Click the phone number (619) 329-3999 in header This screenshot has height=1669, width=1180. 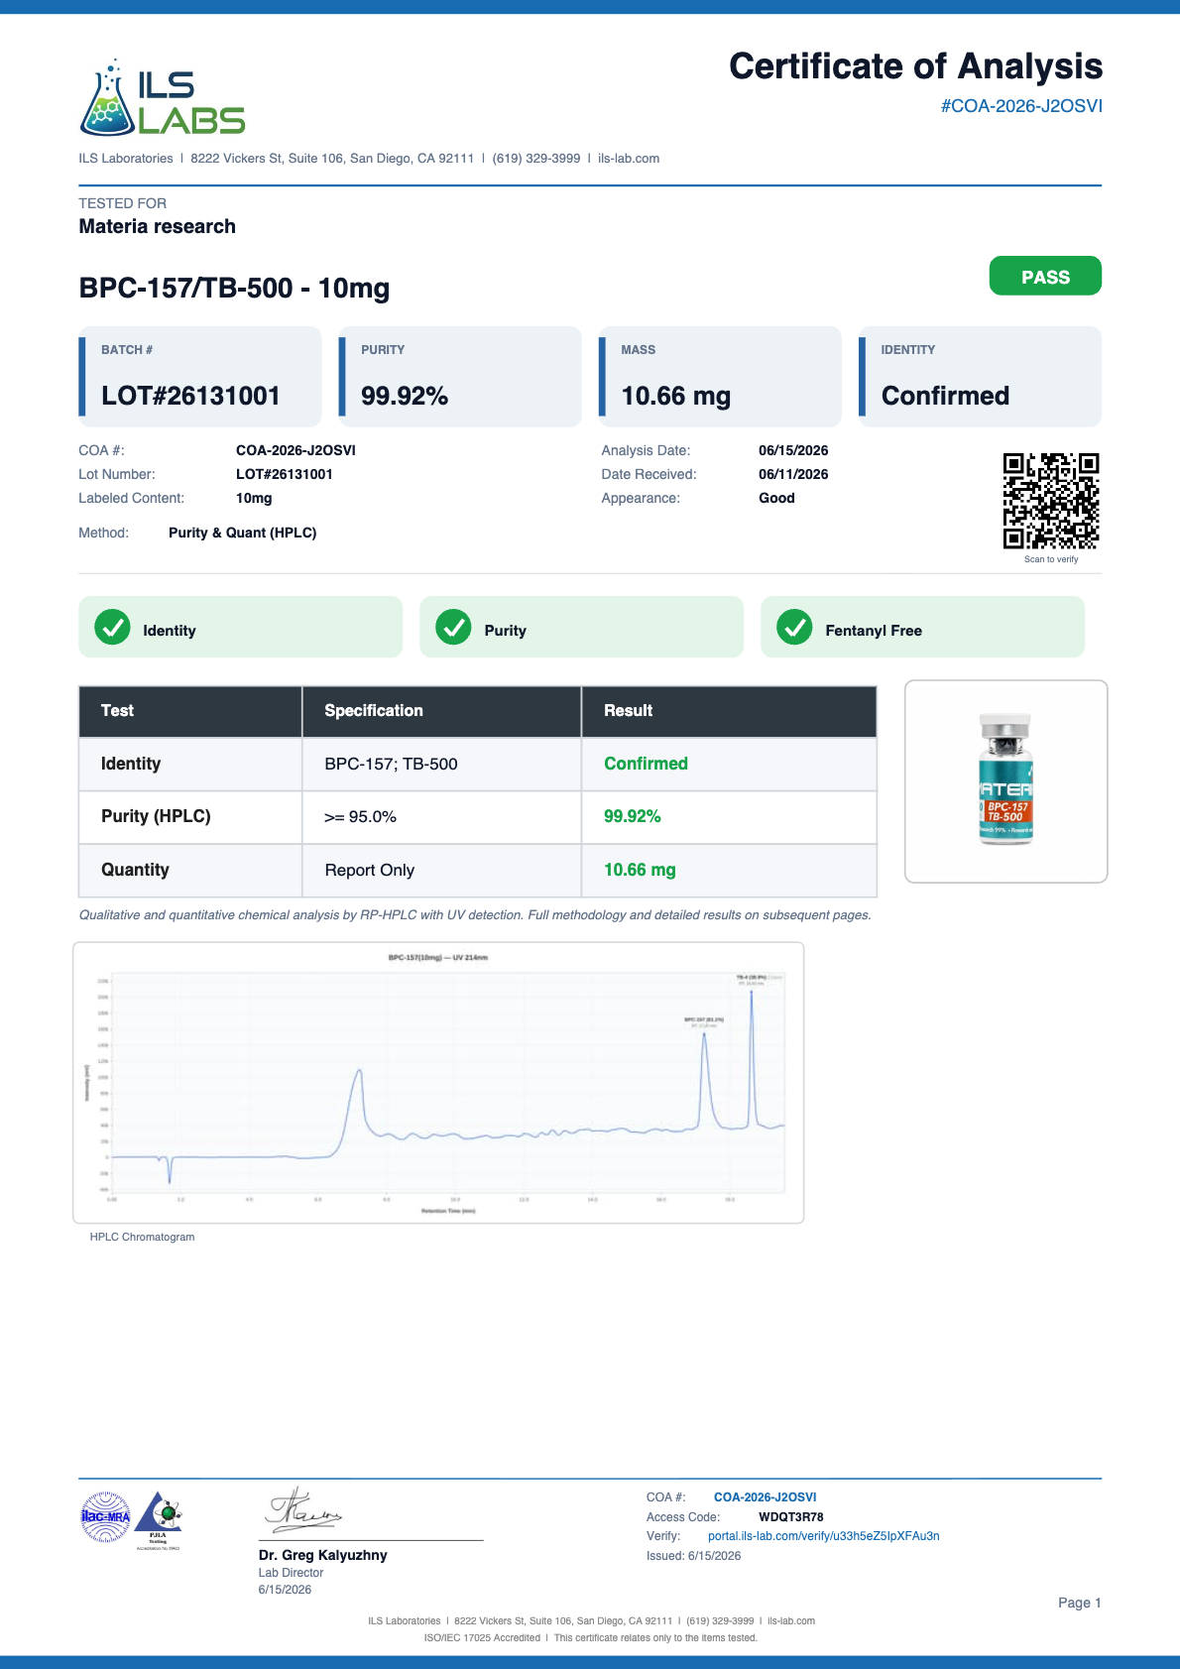tap(536, 159)
